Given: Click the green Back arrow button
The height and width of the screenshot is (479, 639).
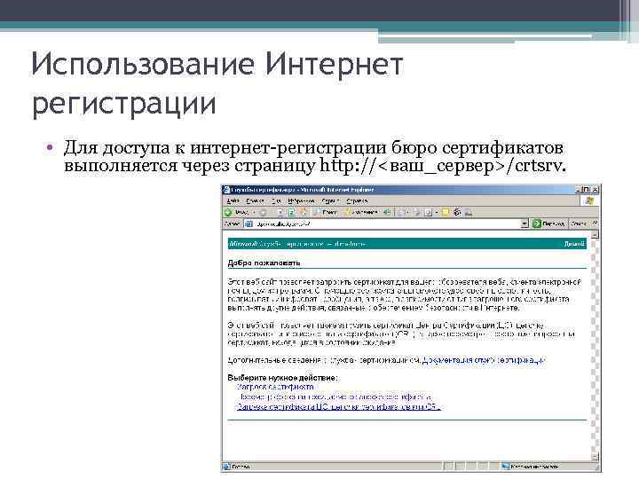Looking at the screenshot, I should pyautogui.click(x=228, y=212).
